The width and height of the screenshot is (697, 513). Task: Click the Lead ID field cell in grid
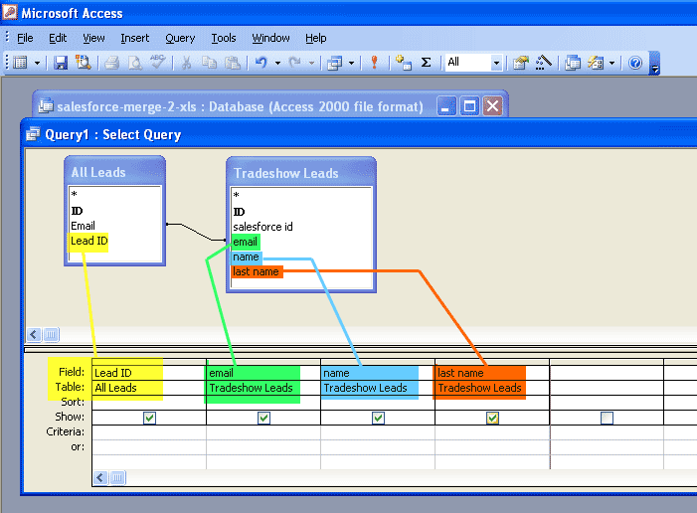click(149, 373)
